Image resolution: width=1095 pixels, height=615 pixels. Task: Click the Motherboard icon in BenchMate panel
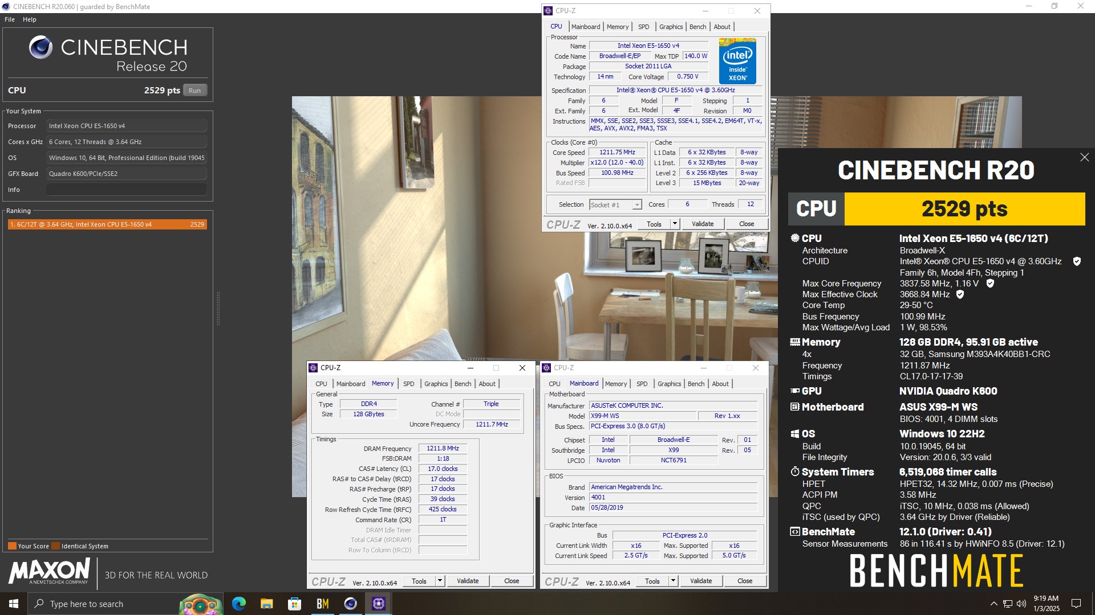pos(795,407)
